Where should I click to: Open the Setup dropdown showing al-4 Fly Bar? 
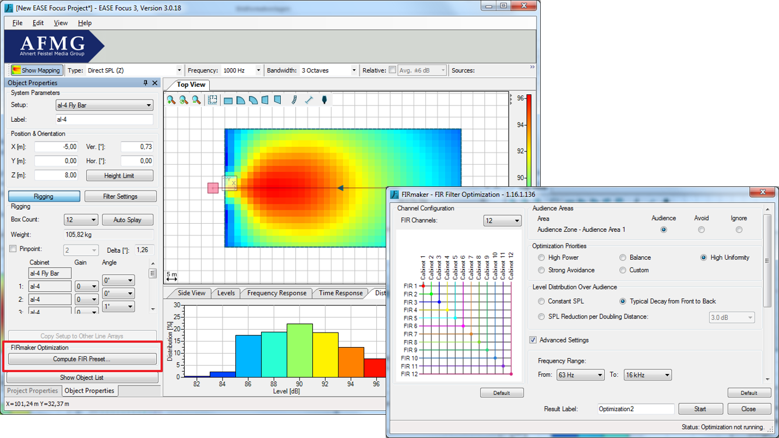(105, 105)
